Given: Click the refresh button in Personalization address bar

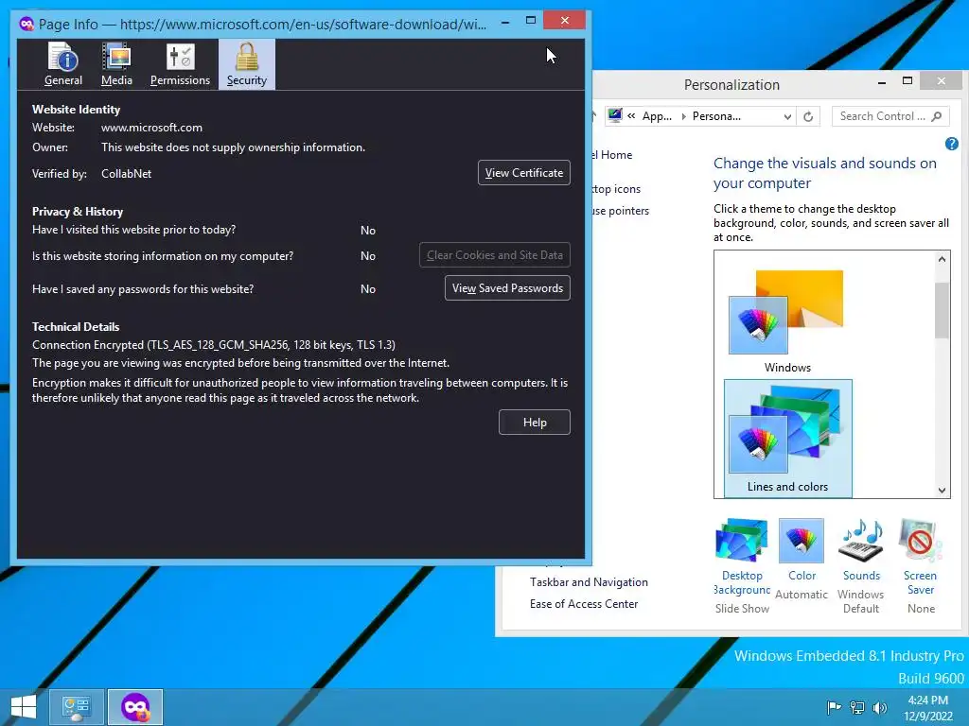Looking at the screenshot, I should click(x=808, y=116).
